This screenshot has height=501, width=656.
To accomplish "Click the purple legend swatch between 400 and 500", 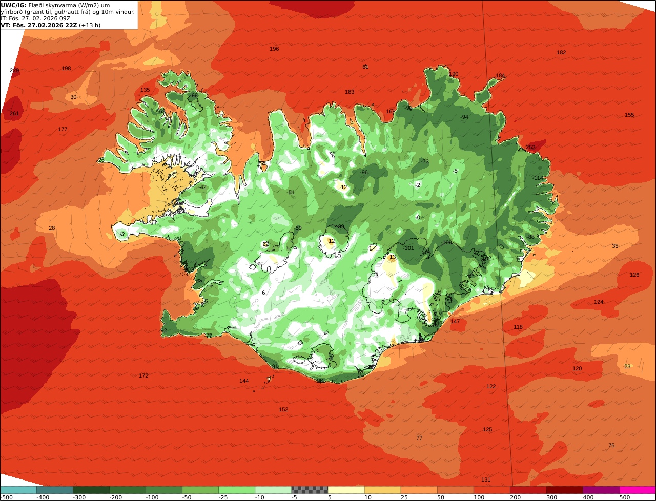I will coord(601,490).
